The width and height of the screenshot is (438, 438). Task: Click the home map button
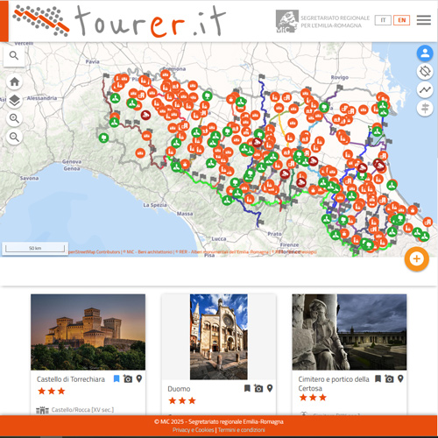click(14, 81)
